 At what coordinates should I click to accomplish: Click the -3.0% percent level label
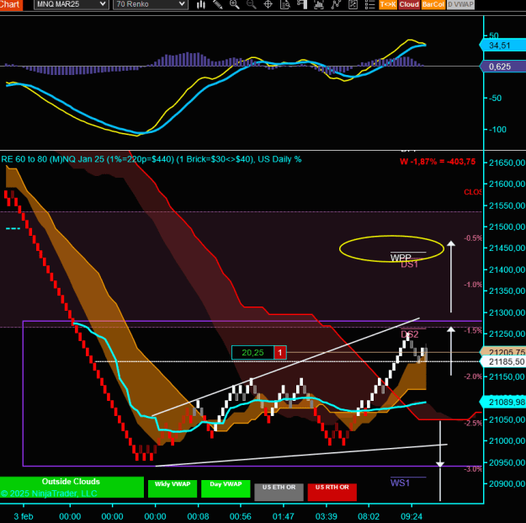pos(473,469)
